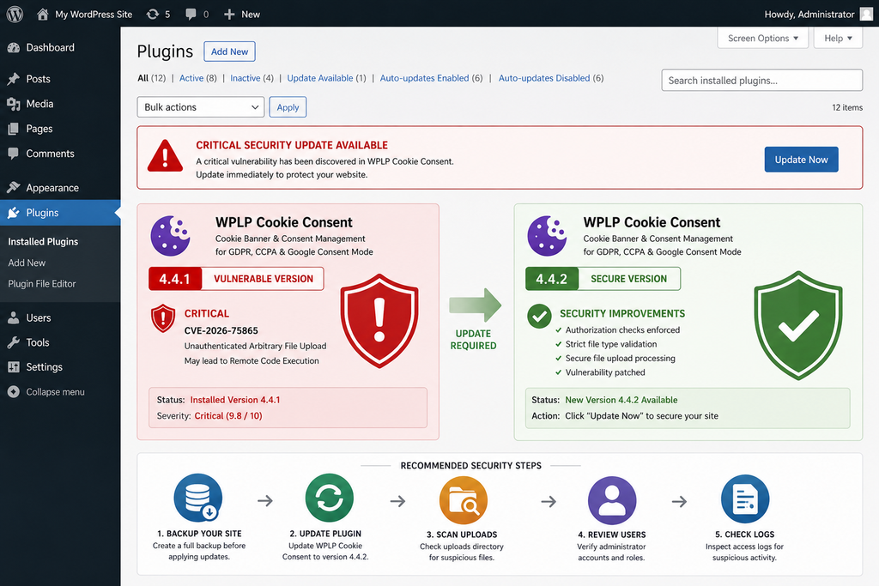Click the Settings sliders icon in sidebar
The image size is (879, 586).
pos(14,367)
